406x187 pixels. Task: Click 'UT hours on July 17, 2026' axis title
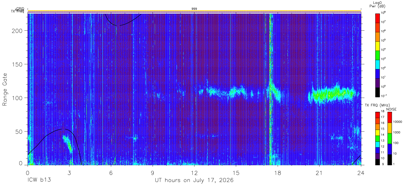(194, 180)
